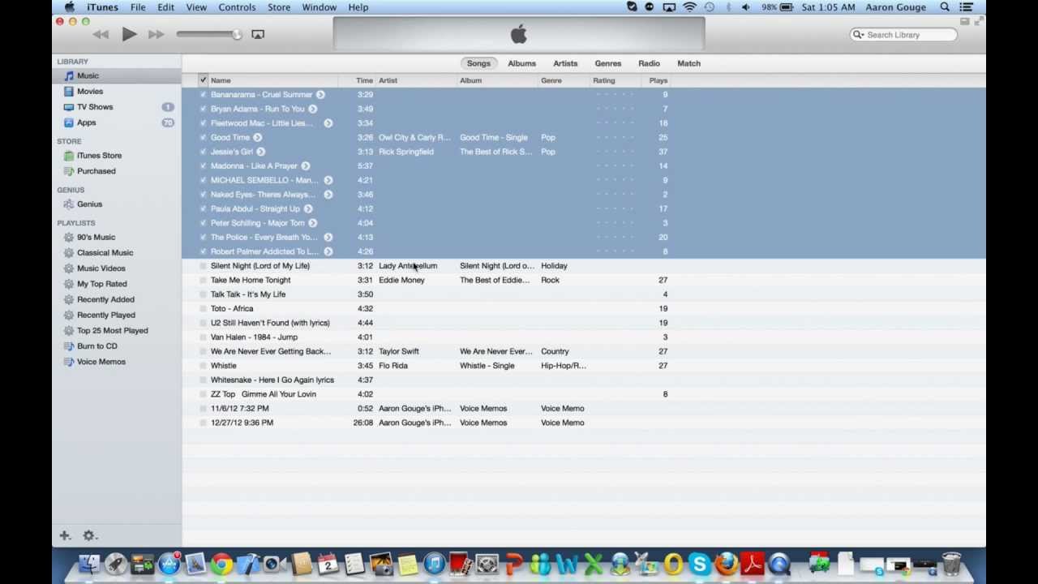Open Purchased in the Store section

click(117, 171)
